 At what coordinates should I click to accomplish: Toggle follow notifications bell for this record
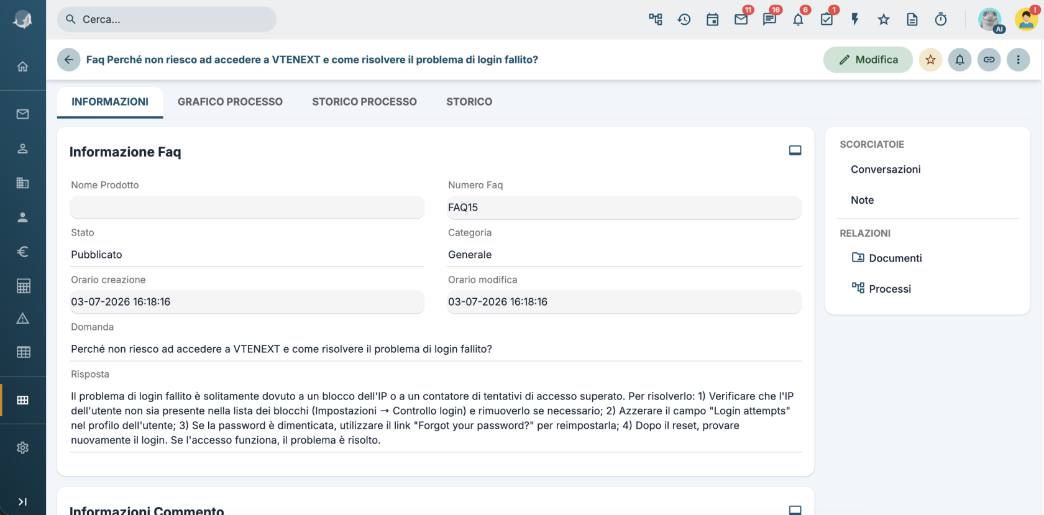[959, 60]
